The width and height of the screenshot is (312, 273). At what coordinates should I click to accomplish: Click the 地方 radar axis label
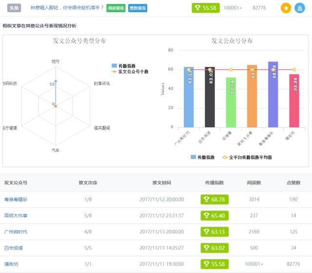56,61
